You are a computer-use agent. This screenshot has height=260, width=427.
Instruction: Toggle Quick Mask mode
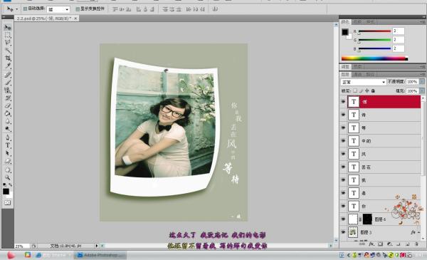pos(7,203)
